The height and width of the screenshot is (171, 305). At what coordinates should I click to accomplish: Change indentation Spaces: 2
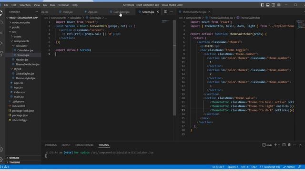pos(233,167)
